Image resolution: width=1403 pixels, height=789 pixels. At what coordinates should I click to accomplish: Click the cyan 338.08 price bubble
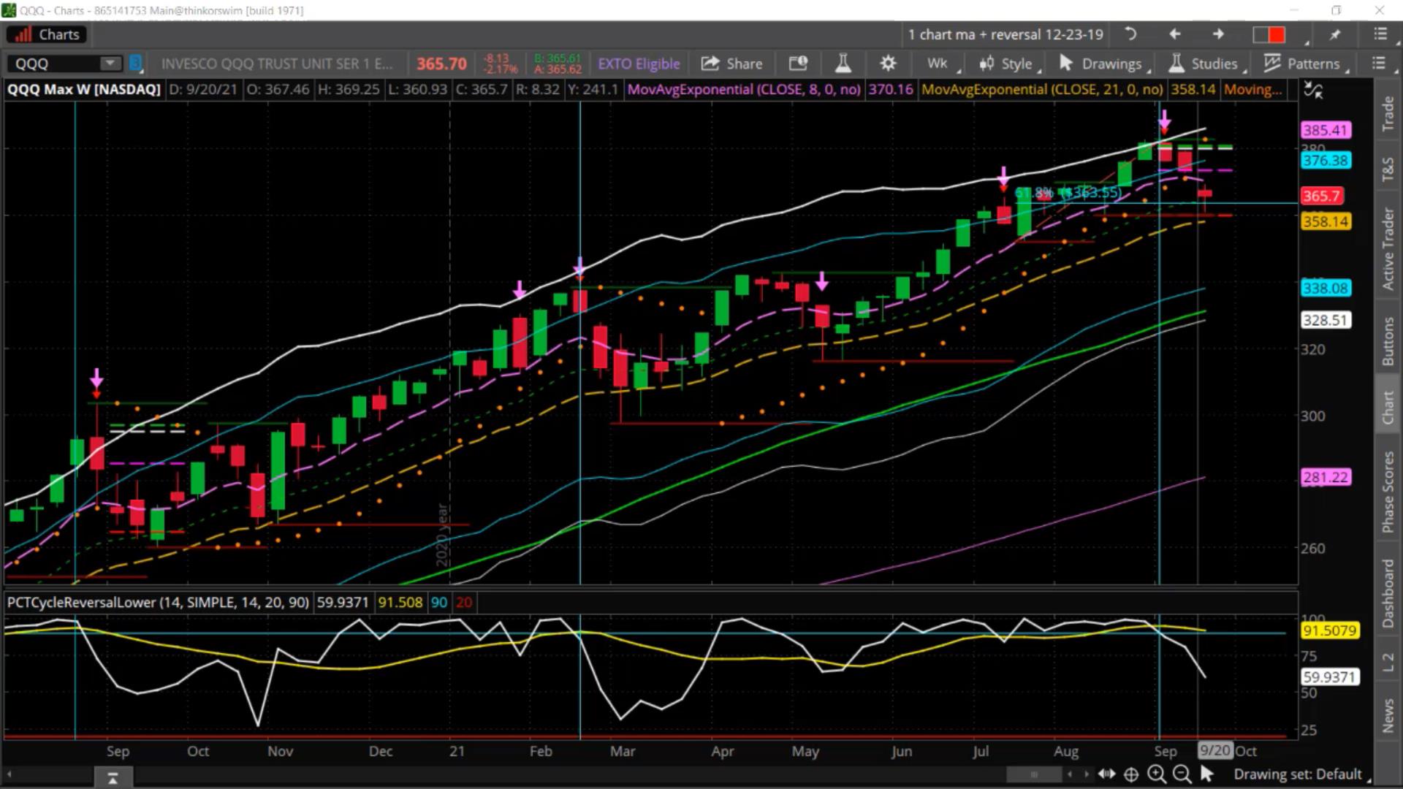[1326, 289]
